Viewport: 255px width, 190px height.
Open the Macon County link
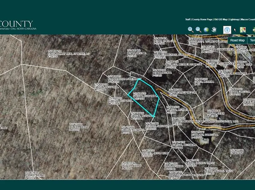pos(248,20)
